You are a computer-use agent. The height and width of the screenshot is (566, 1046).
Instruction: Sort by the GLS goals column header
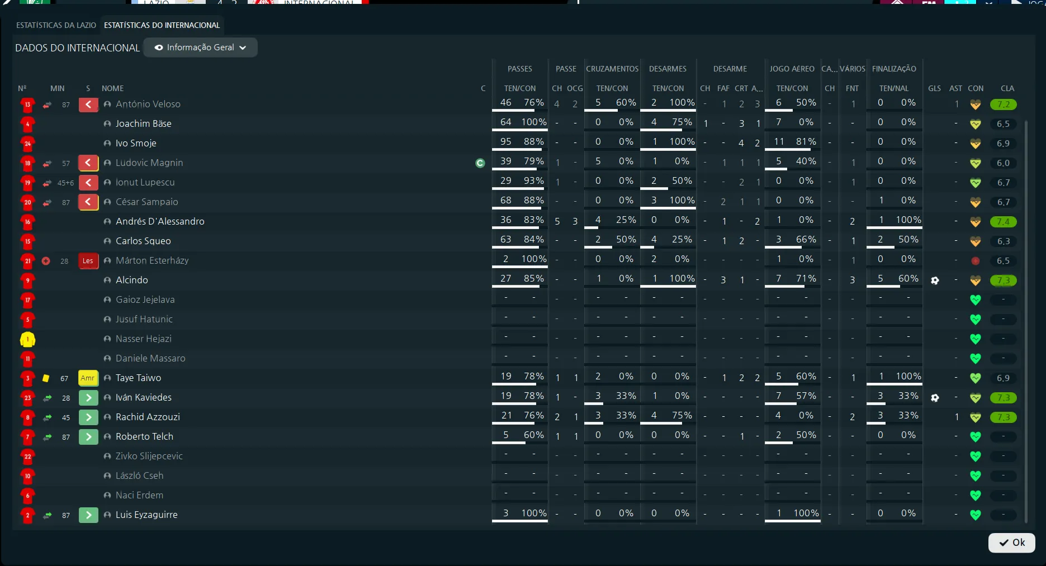point(934,88)
